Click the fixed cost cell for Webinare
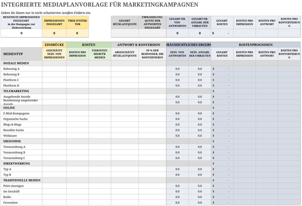 coord(100,136)
